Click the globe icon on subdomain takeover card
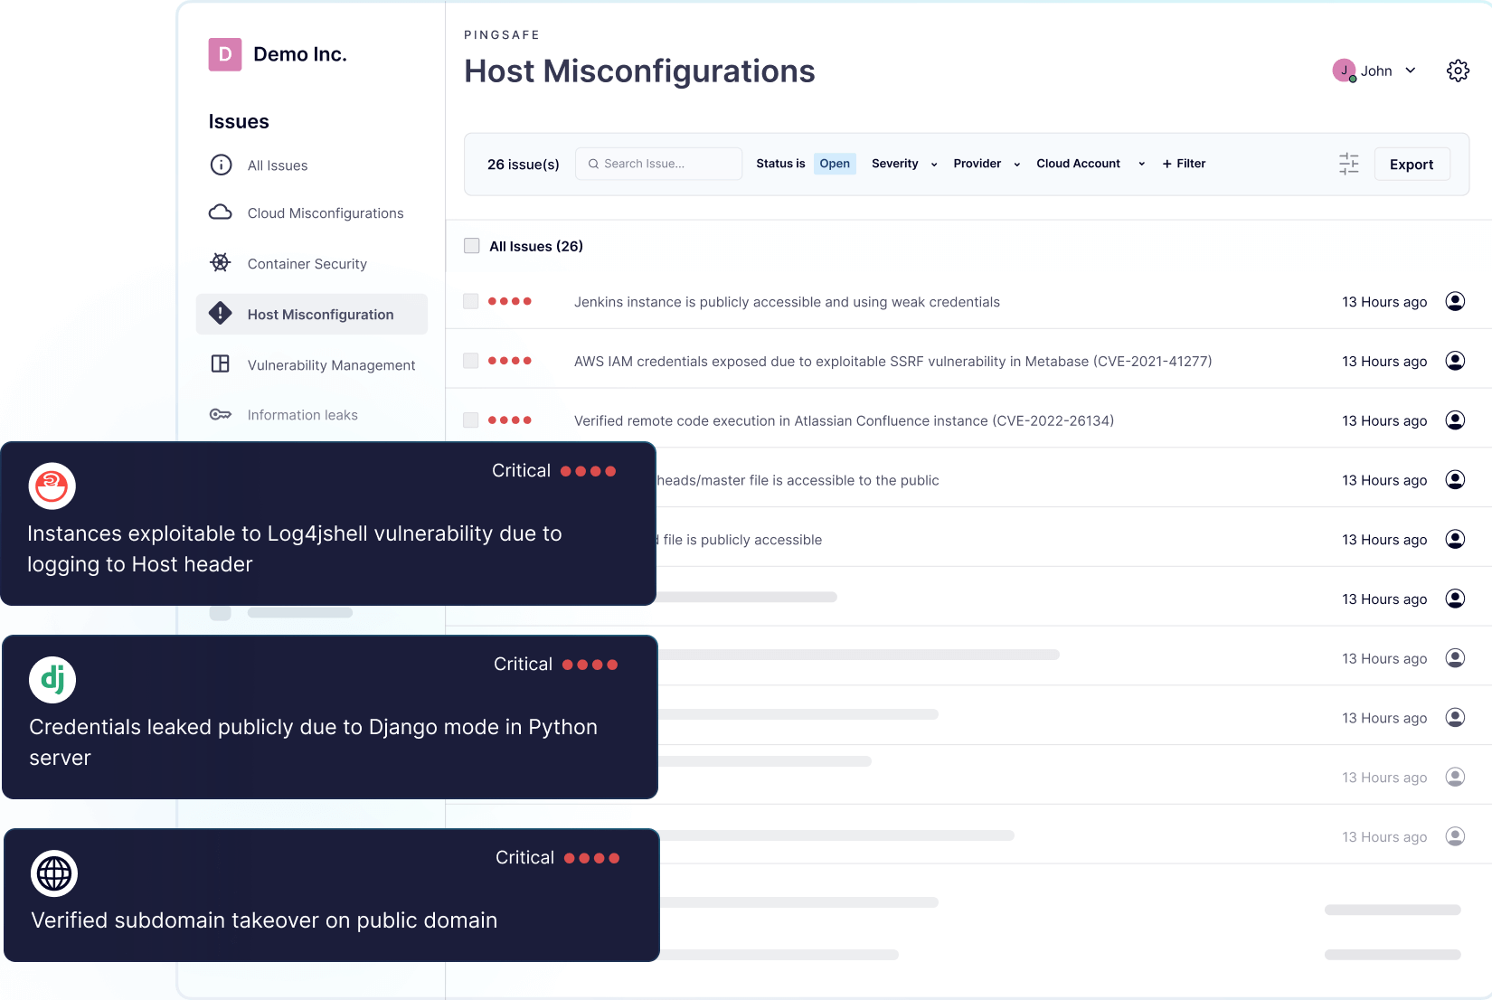 click(54, 873)
